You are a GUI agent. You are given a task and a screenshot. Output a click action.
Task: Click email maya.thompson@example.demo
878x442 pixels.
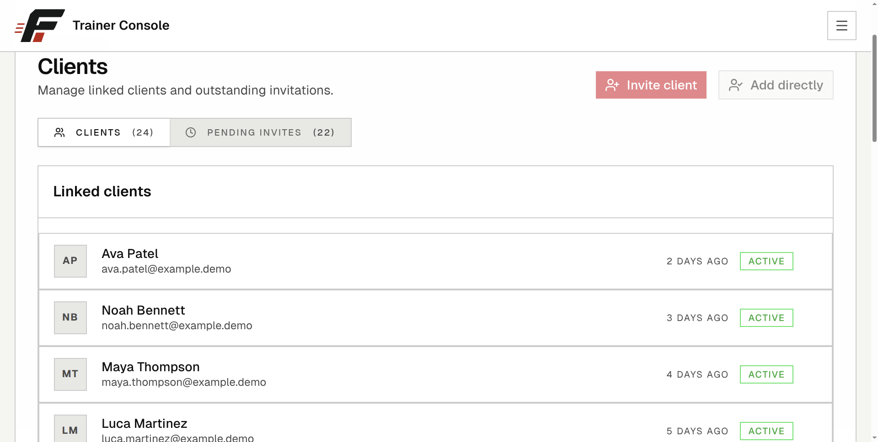[x=184, y=382]
